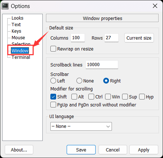
Task: Click the Apply button
Action: pyautogui.click(x=144, y=150)
